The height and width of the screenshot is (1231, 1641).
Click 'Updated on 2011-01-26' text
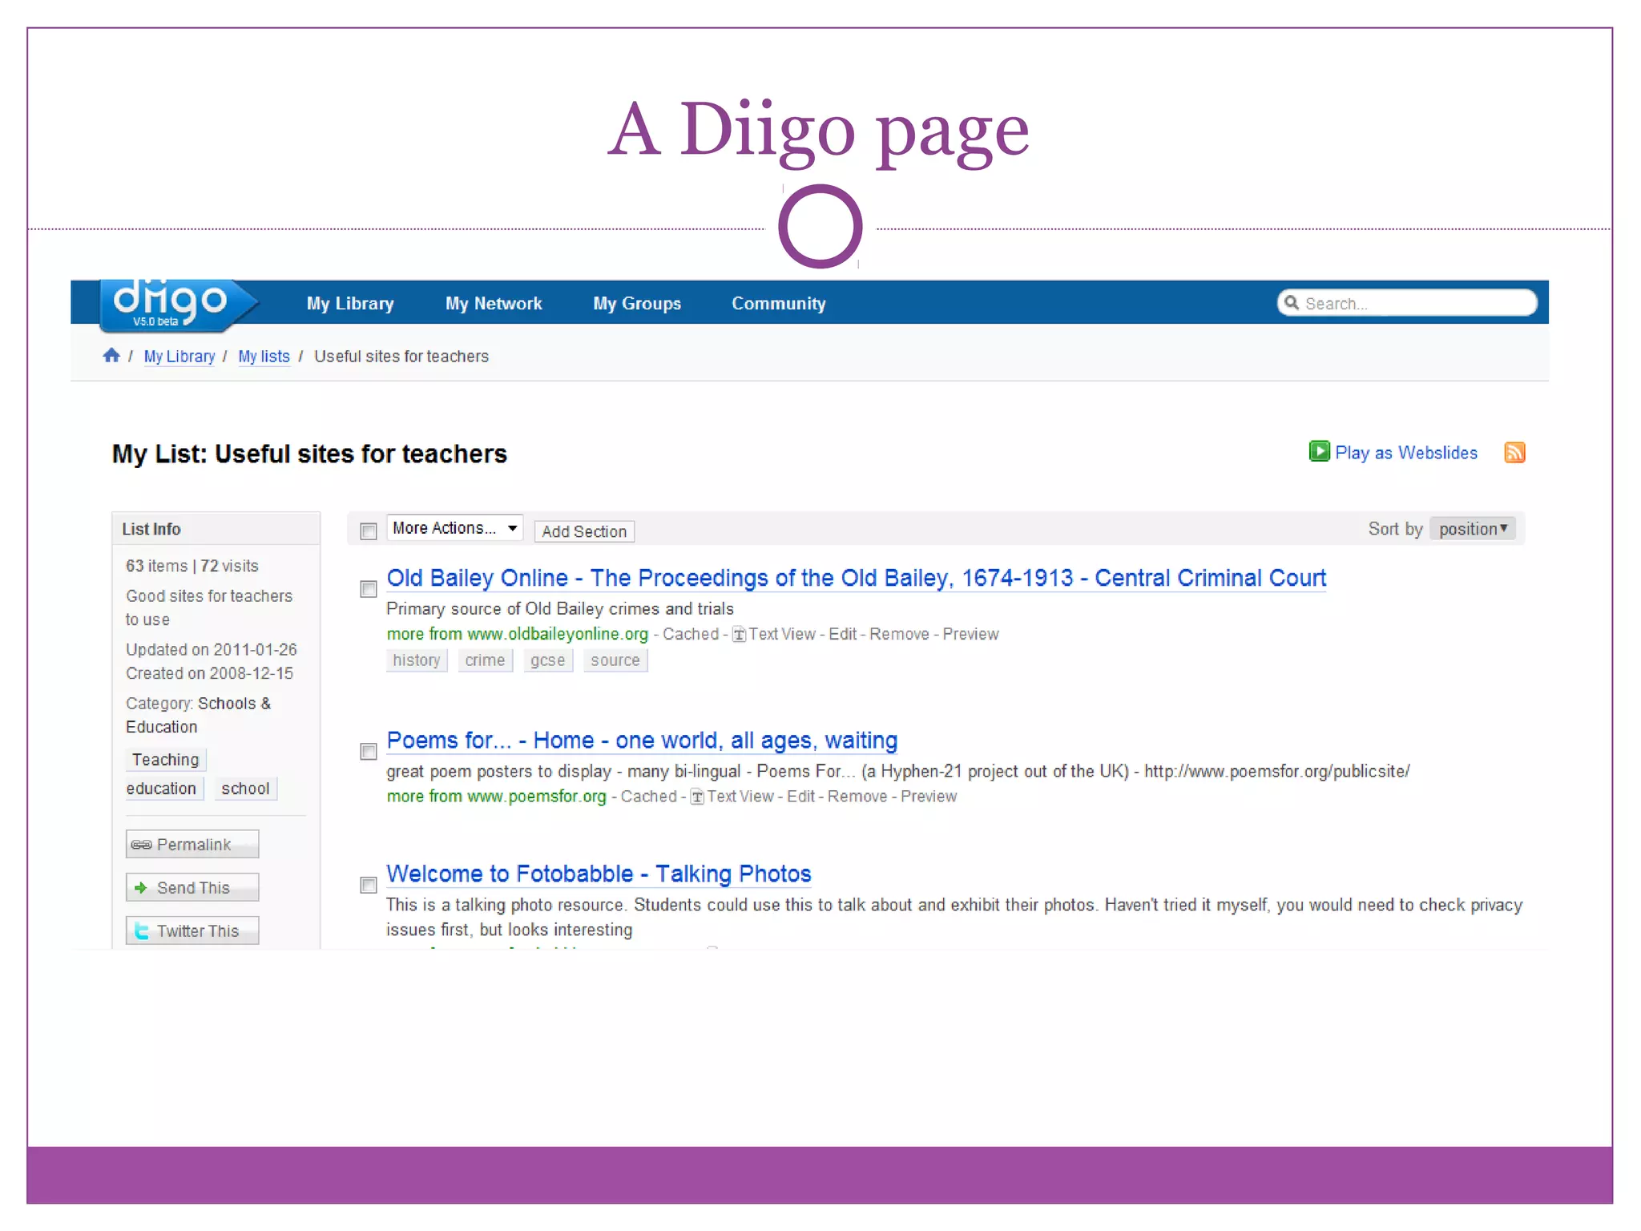[x=212, y=649]
